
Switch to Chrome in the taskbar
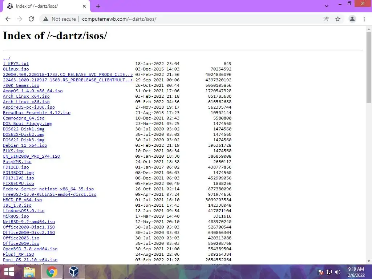click(52, 272)
